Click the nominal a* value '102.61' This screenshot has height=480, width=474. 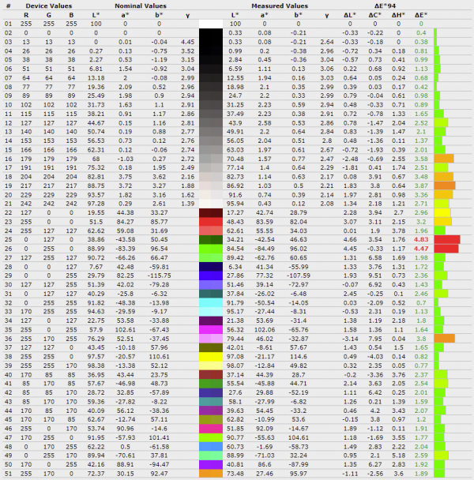click(x=125, y=330)
